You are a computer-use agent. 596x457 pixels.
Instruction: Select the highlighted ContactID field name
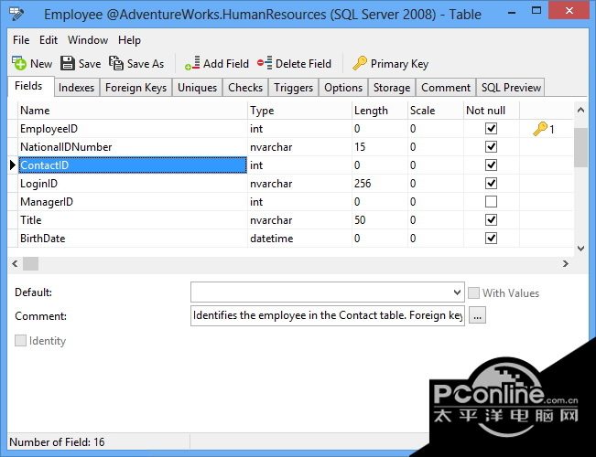pyautogui.click(x=133, y=165)
